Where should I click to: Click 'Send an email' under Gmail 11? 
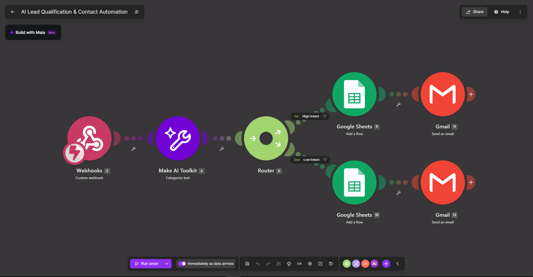(x=443, y=134)
